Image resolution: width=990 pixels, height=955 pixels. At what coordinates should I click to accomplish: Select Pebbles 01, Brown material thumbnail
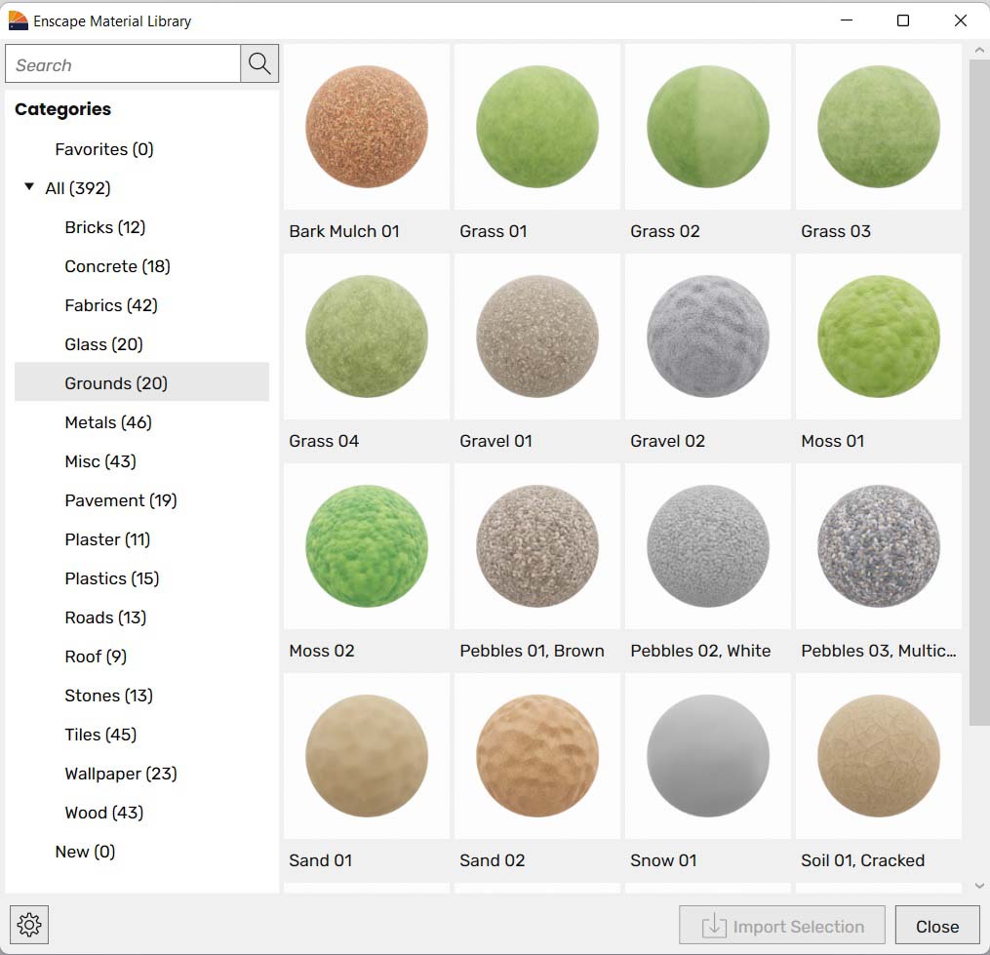(537, 545)
